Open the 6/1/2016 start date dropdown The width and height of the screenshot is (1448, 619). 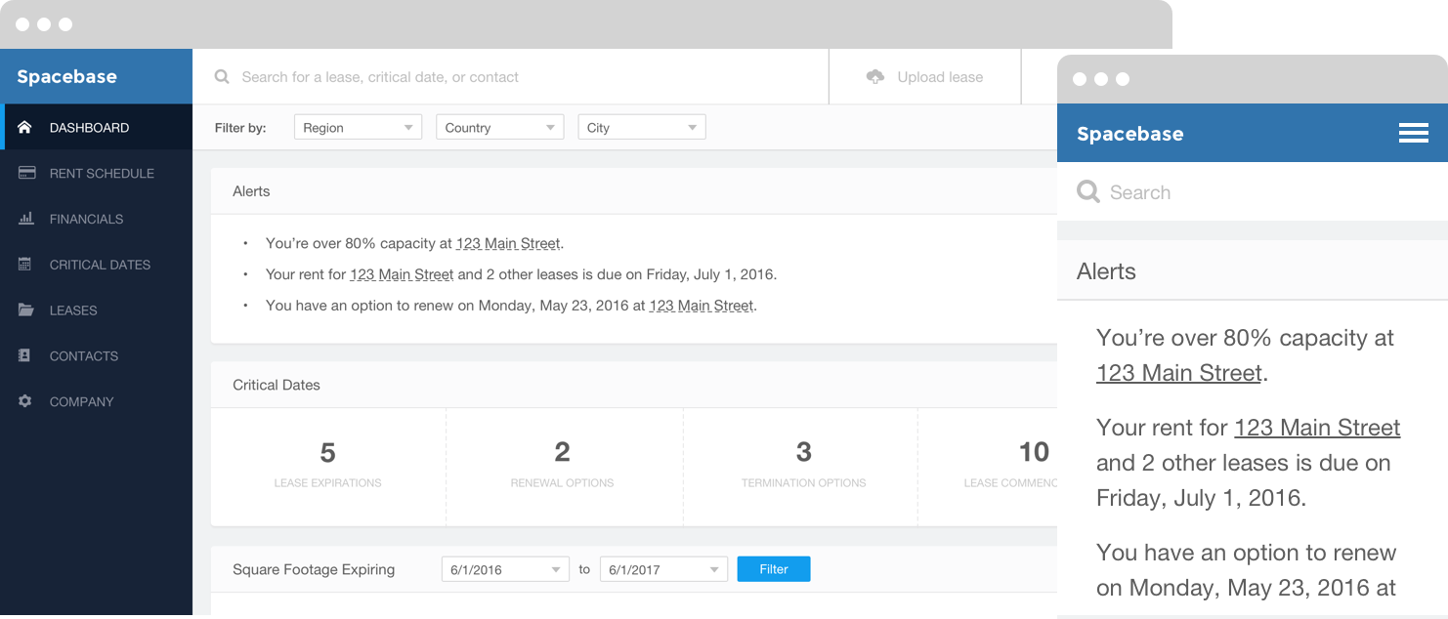505,569
